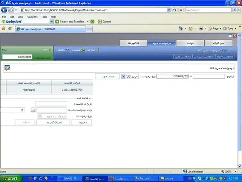
Task: Open the Edit menu
Action: 12,17
